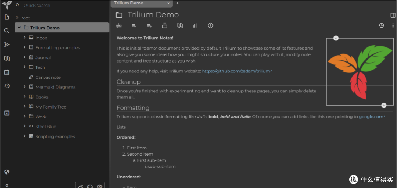Image resolution: width=397 pixels, height=188 pixels.
Task: Expand Mermaid Diagrams tree node
Action: 24,87
